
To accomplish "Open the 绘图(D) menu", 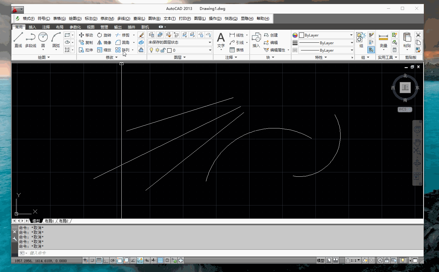I will click(75, 19).
